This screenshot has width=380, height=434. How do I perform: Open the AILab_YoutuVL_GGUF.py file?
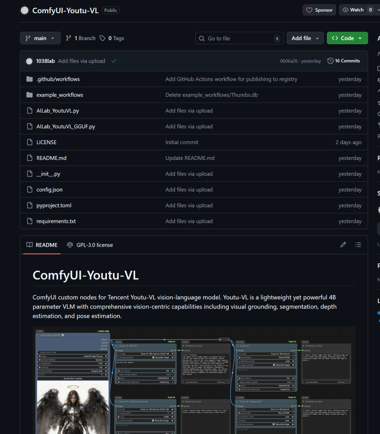point(66,127)
